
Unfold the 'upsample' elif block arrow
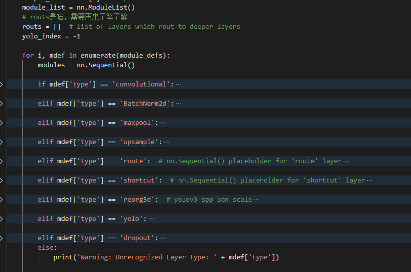coord(2,142)
